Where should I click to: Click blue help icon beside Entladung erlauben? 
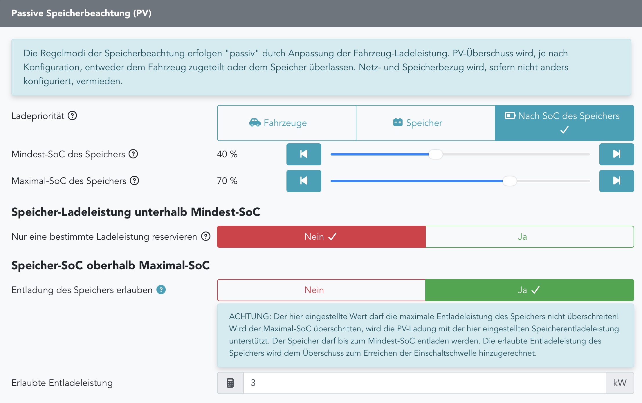tap(161, 290)
